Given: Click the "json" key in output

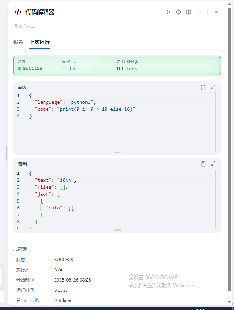Looking at the screenshot, I should 43,194.
